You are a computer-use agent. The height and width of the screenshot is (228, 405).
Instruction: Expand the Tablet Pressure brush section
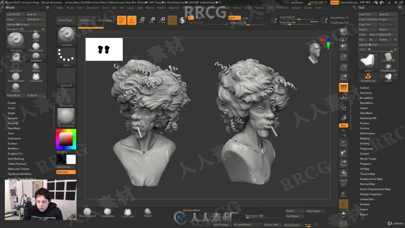click(x=17, y=164)
